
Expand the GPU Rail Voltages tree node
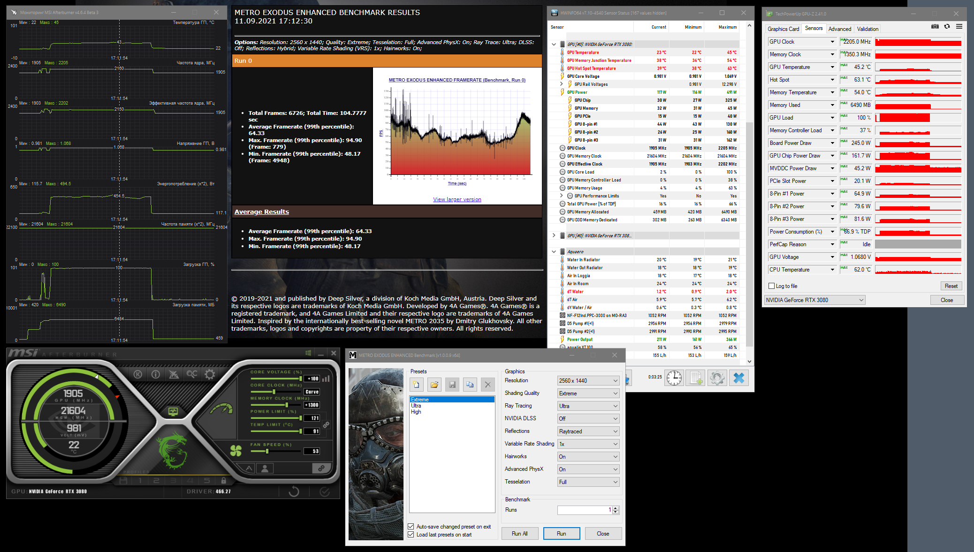click(x=561, y=84)
